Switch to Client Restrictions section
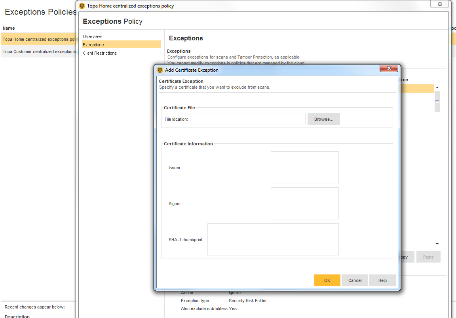The height and width of the screenshot is (318, 456). [x=99, y=53]
